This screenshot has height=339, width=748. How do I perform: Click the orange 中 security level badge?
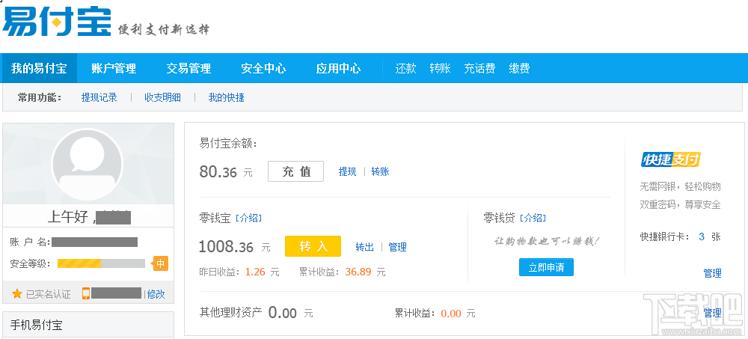[160, 263]
